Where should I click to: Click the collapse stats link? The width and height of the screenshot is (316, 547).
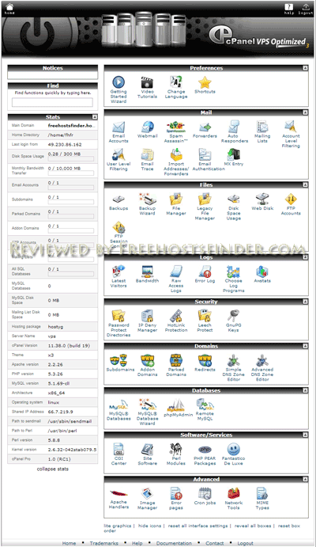53,469
